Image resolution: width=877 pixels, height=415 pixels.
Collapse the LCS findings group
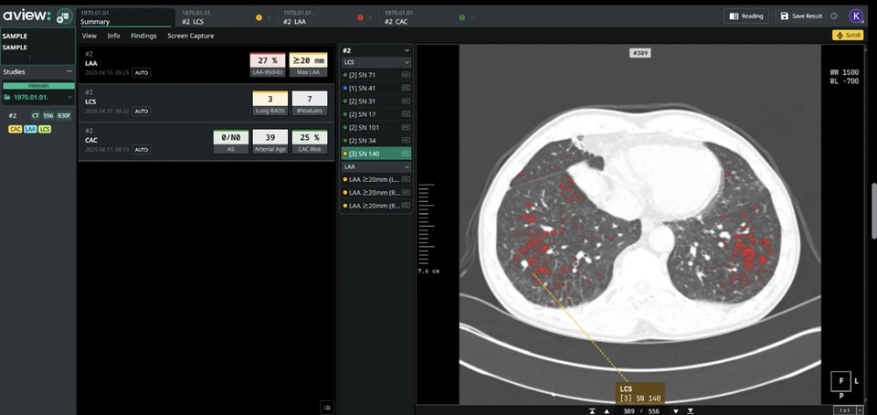click(x=406, y=61)
